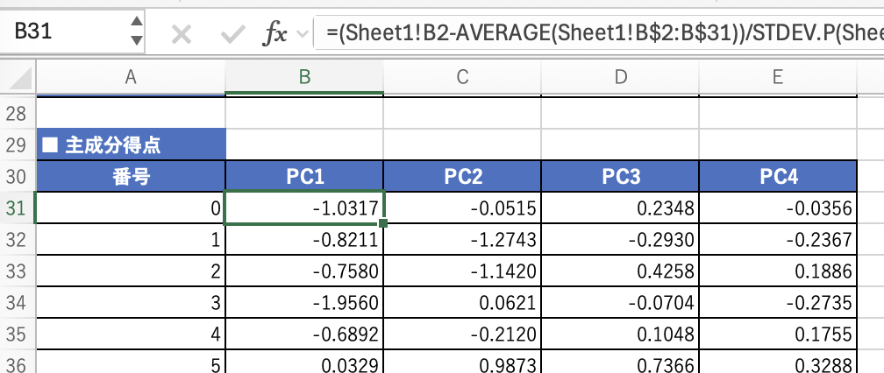Select column E header
Viewport: 884px width, 373px height.
pyautogui.click(x=777, y=78)
